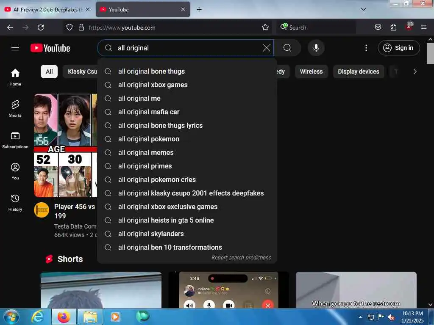Select the Wireless filter chip
Viewport: 434px width, 325px height.
point(312,72)
